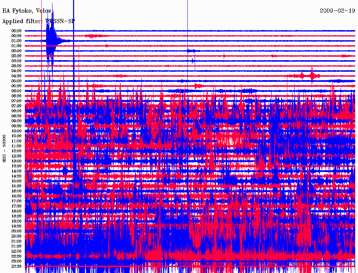Select the 00:30 time label

pos(16,36)
